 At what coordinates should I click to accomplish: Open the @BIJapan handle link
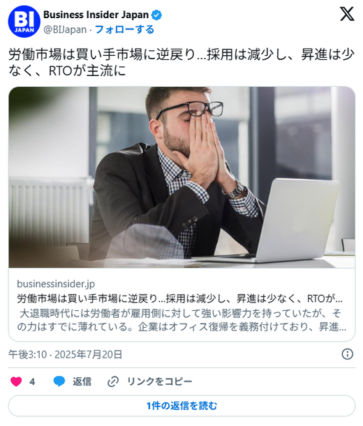click(65, 29)
